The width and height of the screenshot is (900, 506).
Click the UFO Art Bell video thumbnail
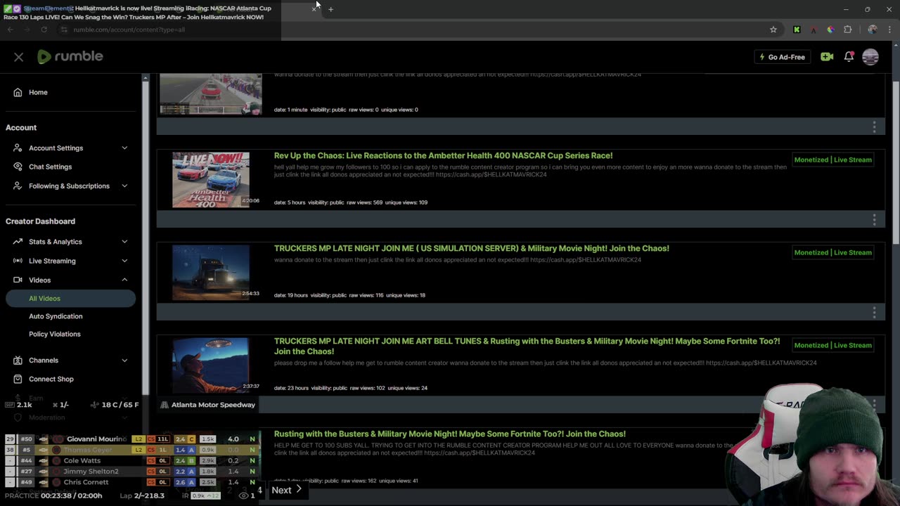[210, 365]
